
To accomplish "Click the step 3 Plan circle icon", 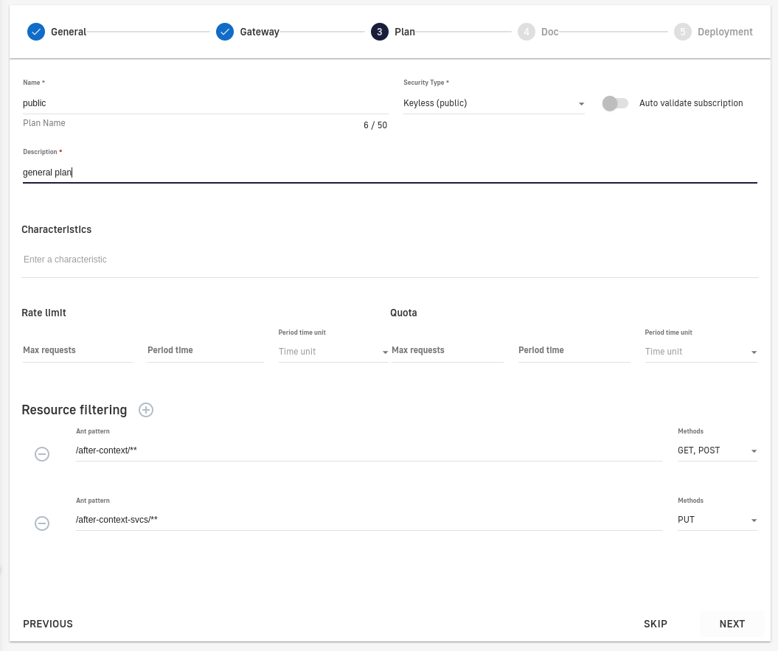I will pyautogui.click(x=380, y=32).
